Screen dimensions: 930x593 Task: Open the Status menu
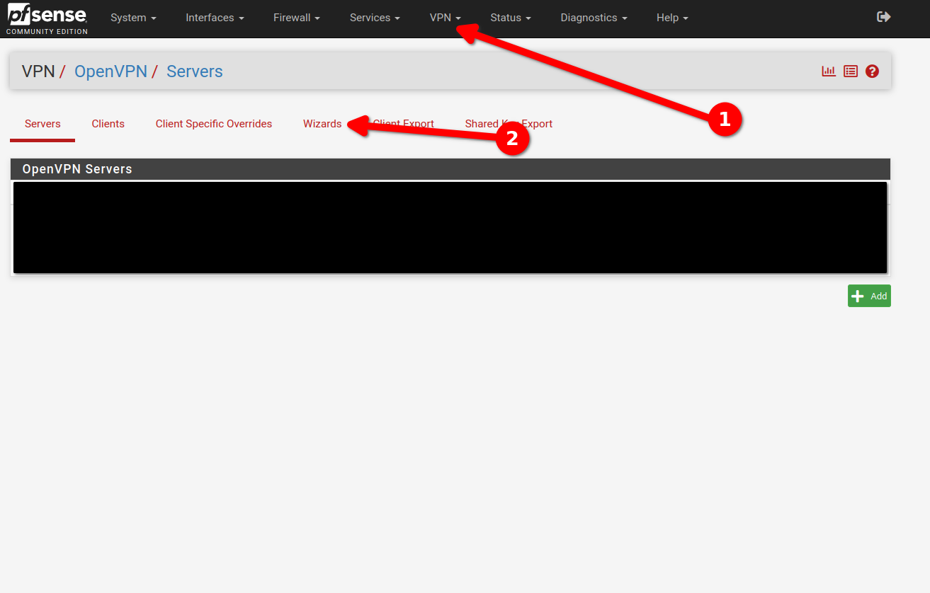tap(511, 18)
